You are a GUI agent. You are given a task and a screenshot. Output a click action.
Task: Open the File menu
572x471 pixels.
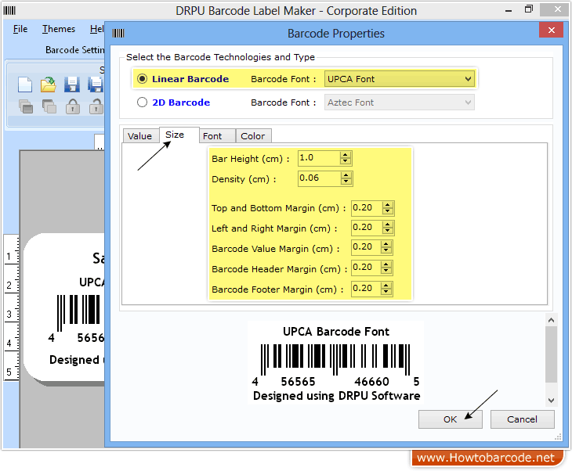pyautogui.click(x=20, y=29)
